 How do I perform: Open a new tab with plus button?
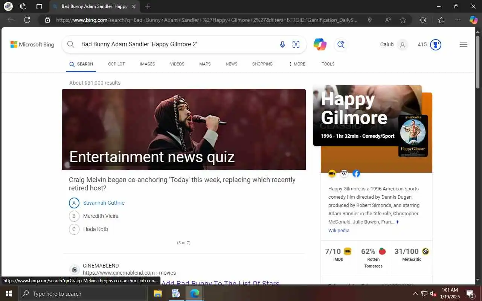[x=148, y=6]
